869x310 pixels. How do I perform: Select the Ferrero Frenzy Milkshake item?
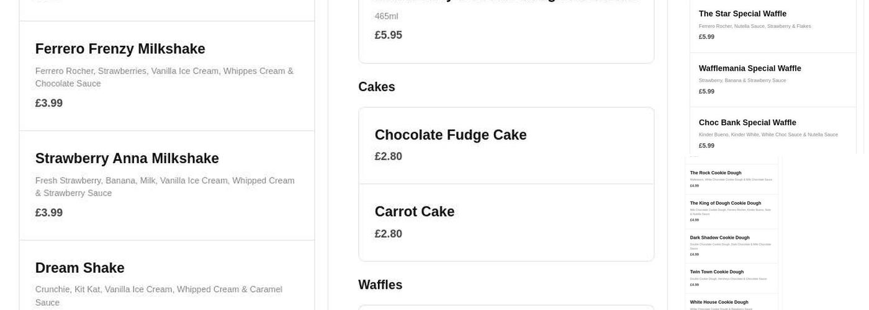[120, 49]
